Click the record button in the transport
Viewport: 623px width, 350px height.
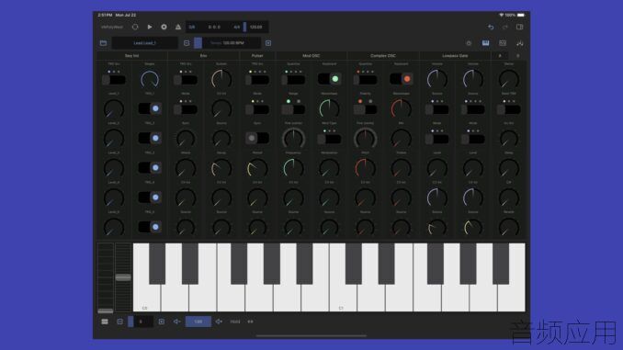[x=164, y=27]
